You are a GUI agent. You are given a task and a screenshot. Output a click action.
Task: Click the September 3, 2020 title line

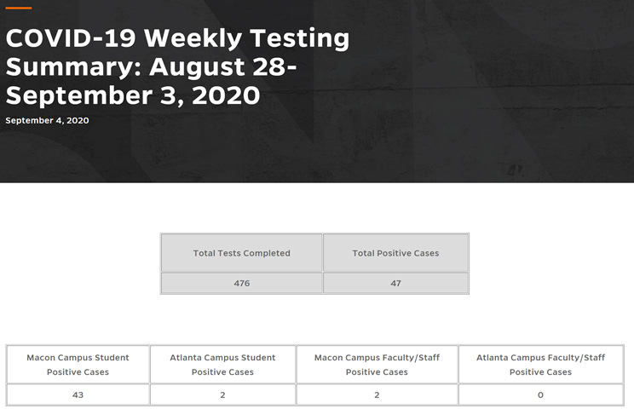(133, 95)
